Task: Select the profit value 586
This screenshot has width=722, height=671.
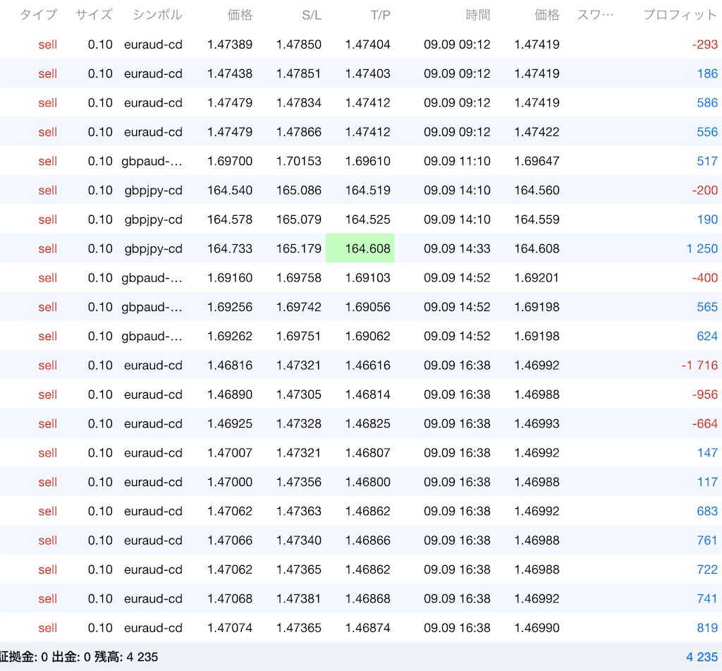Action: pyautogui.click(x=707, y=102)
